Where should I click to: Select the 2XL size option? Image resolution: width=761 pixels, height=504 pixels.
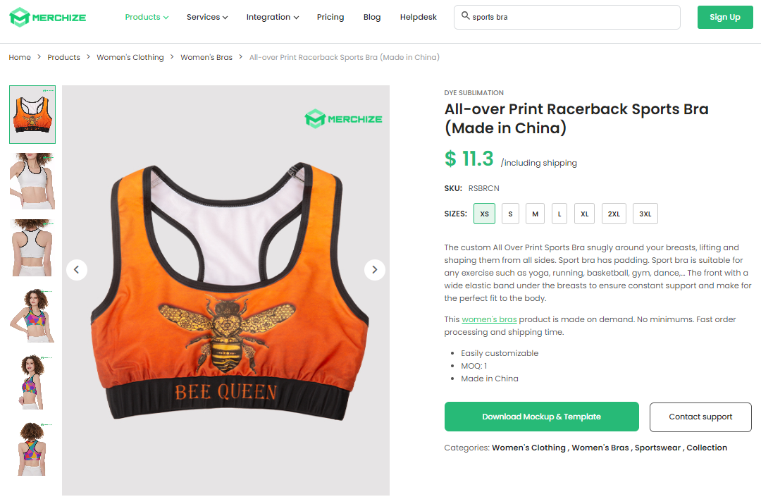613,214
